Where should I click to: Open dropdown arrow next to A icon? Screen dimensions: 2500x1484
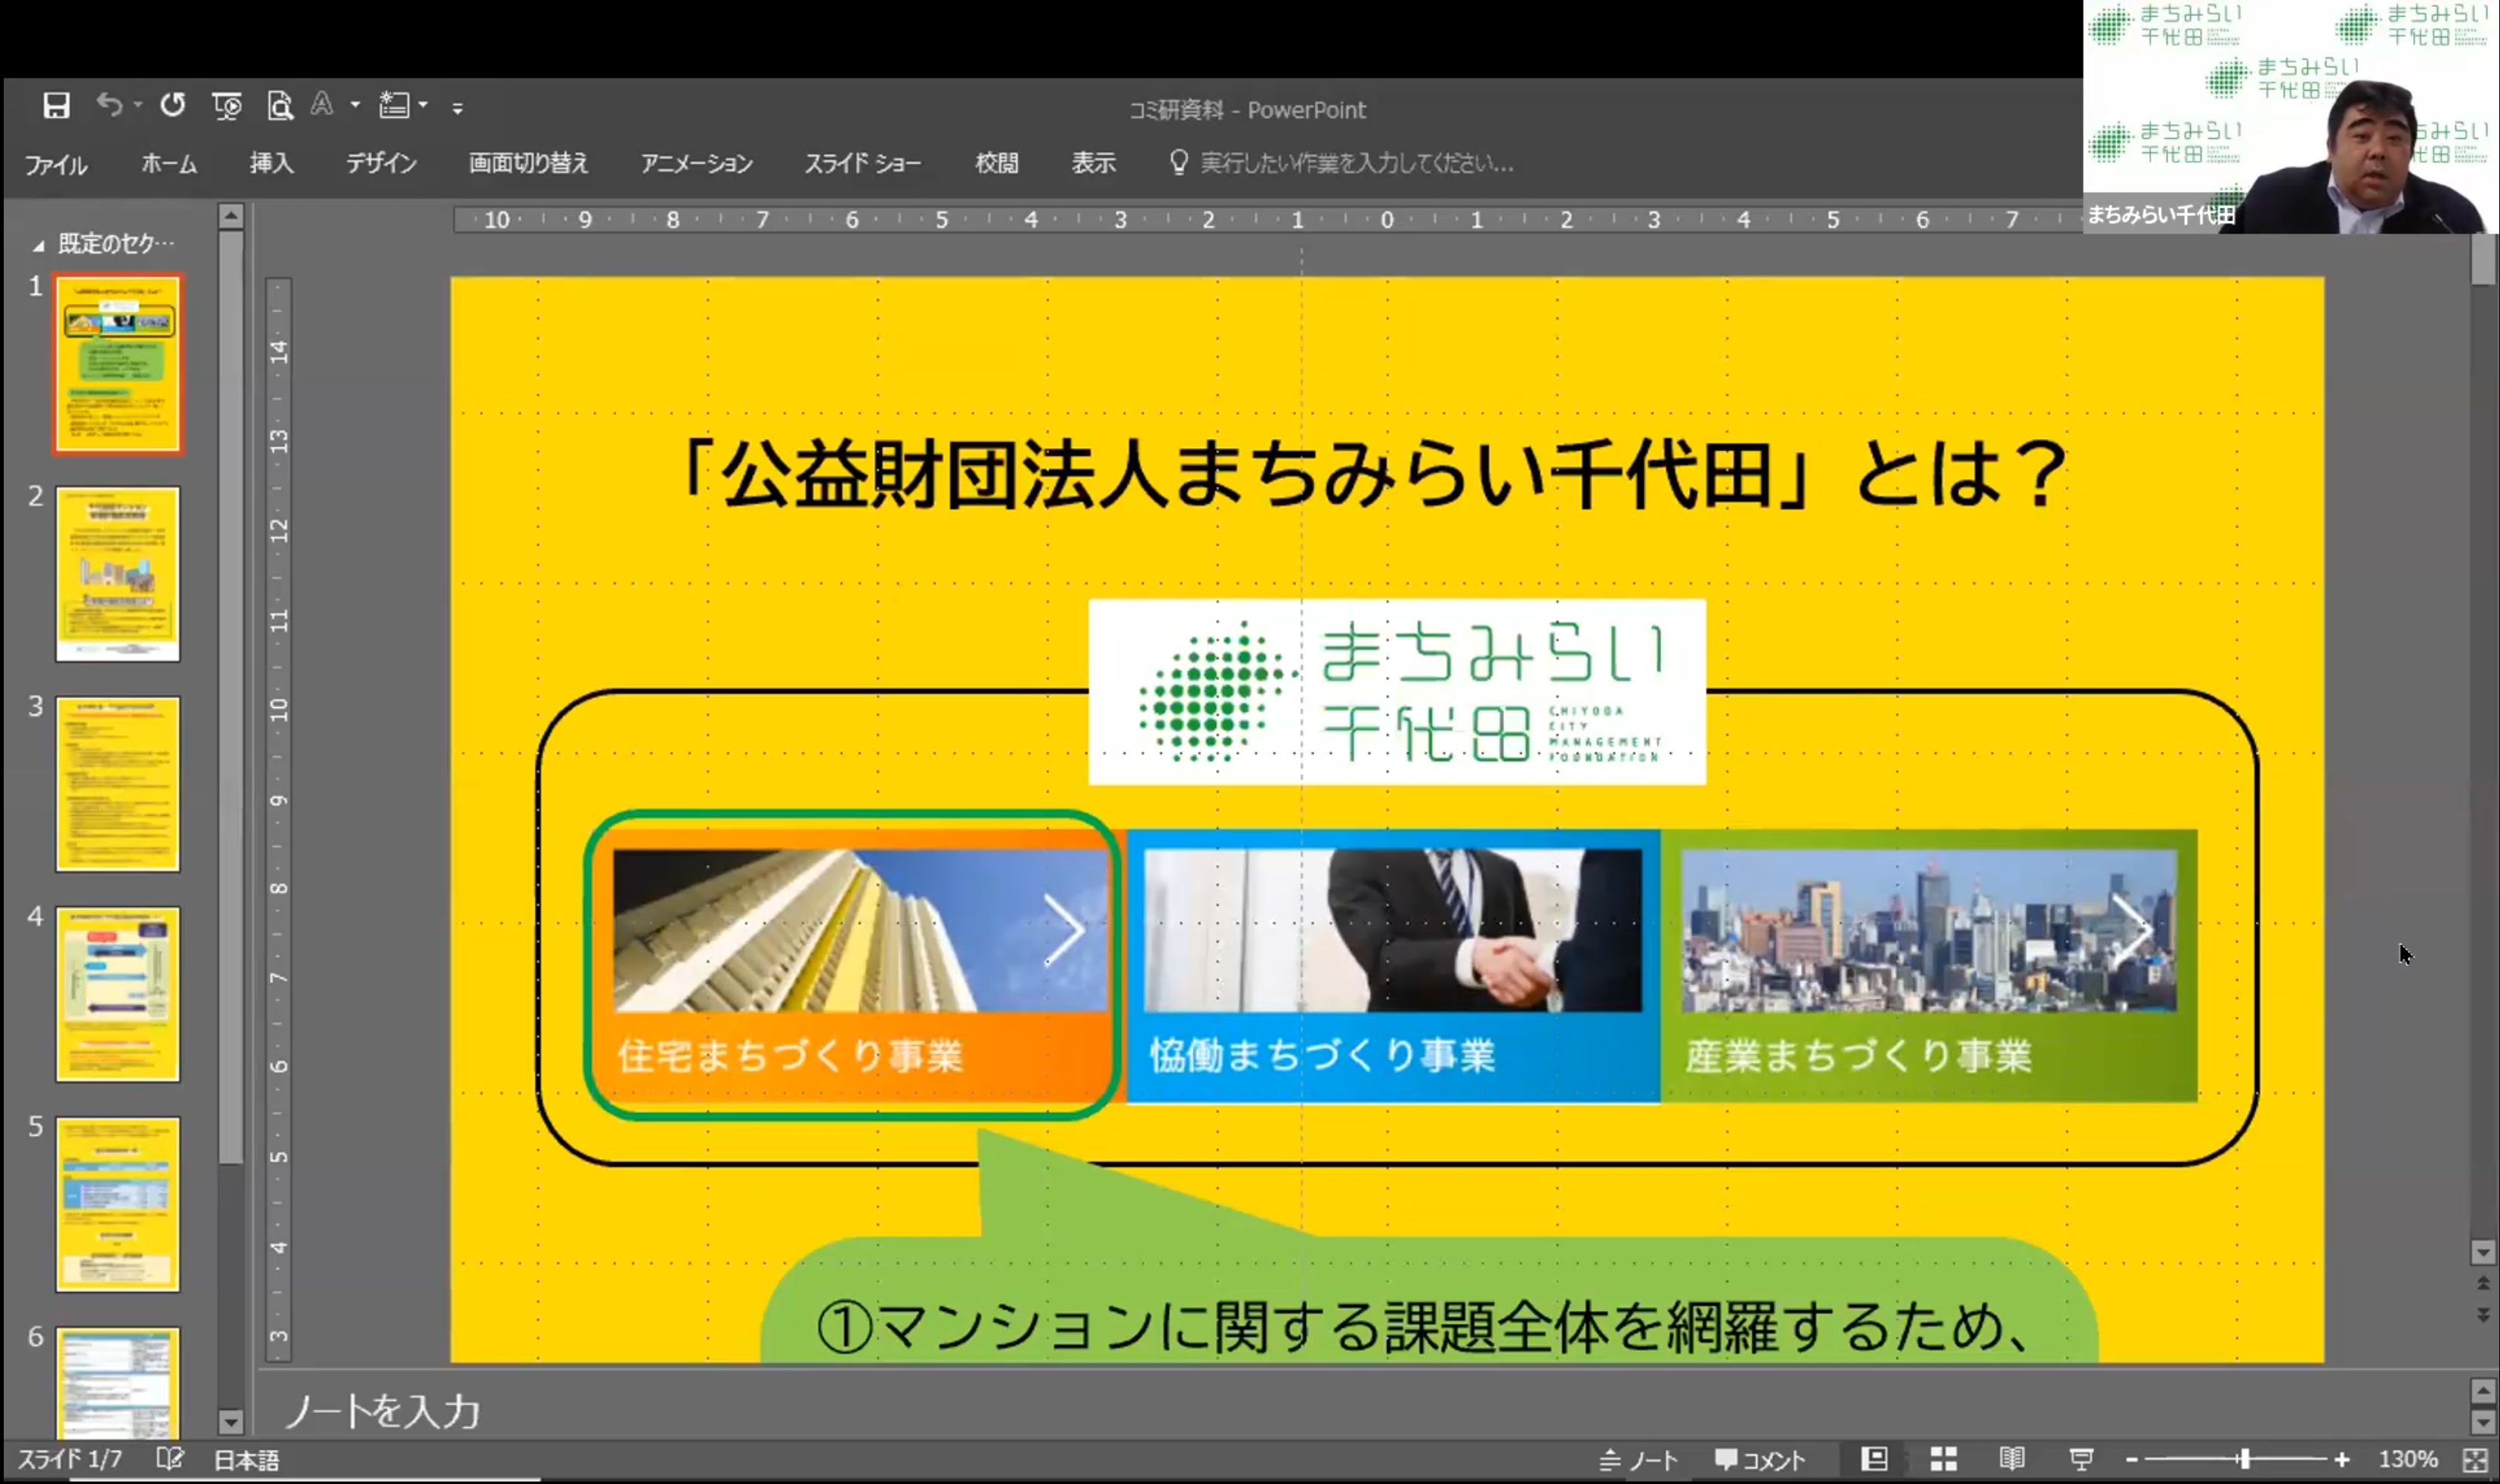point(355,104)
